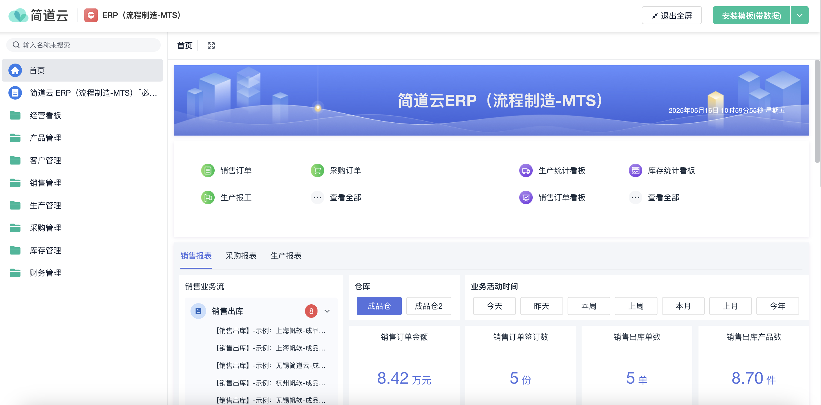Open 查看全部 under dashboard shortcuts
The height and width of the screenshot is (405, 821).
(x=664, y=197)
